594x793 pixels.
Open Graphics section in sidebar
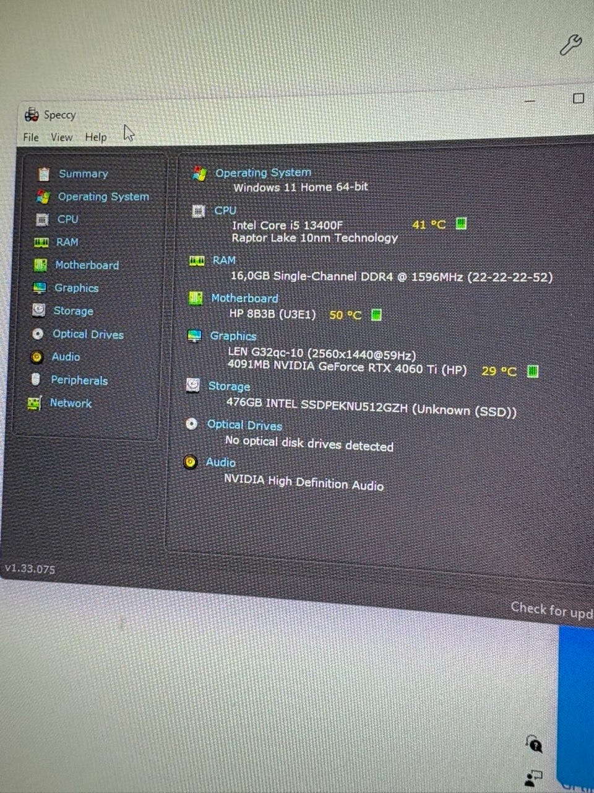pyautogui.click(x=76, y=288)
